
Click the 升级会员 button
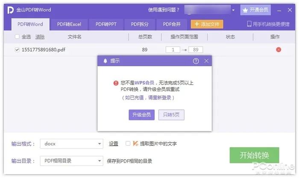(x=141, y=115)
